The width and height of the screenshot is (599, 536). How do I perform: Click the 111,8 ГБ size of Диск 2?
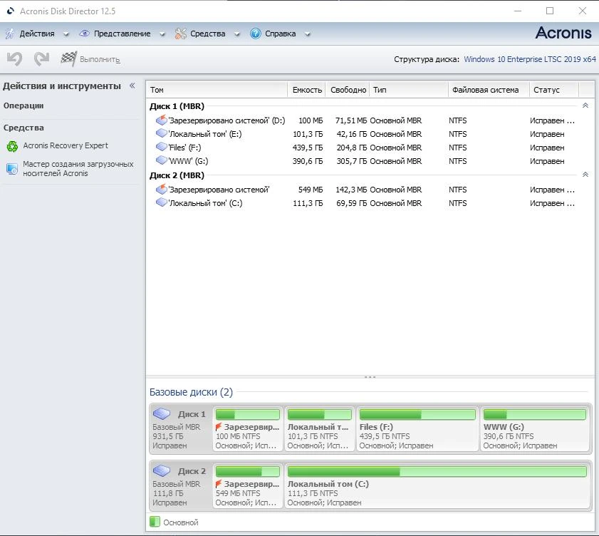(x=168, y=493)
